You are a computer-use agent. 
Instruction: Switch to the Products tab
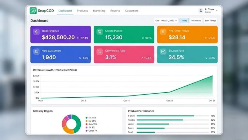pyautogui.click(x=82, y=11)
